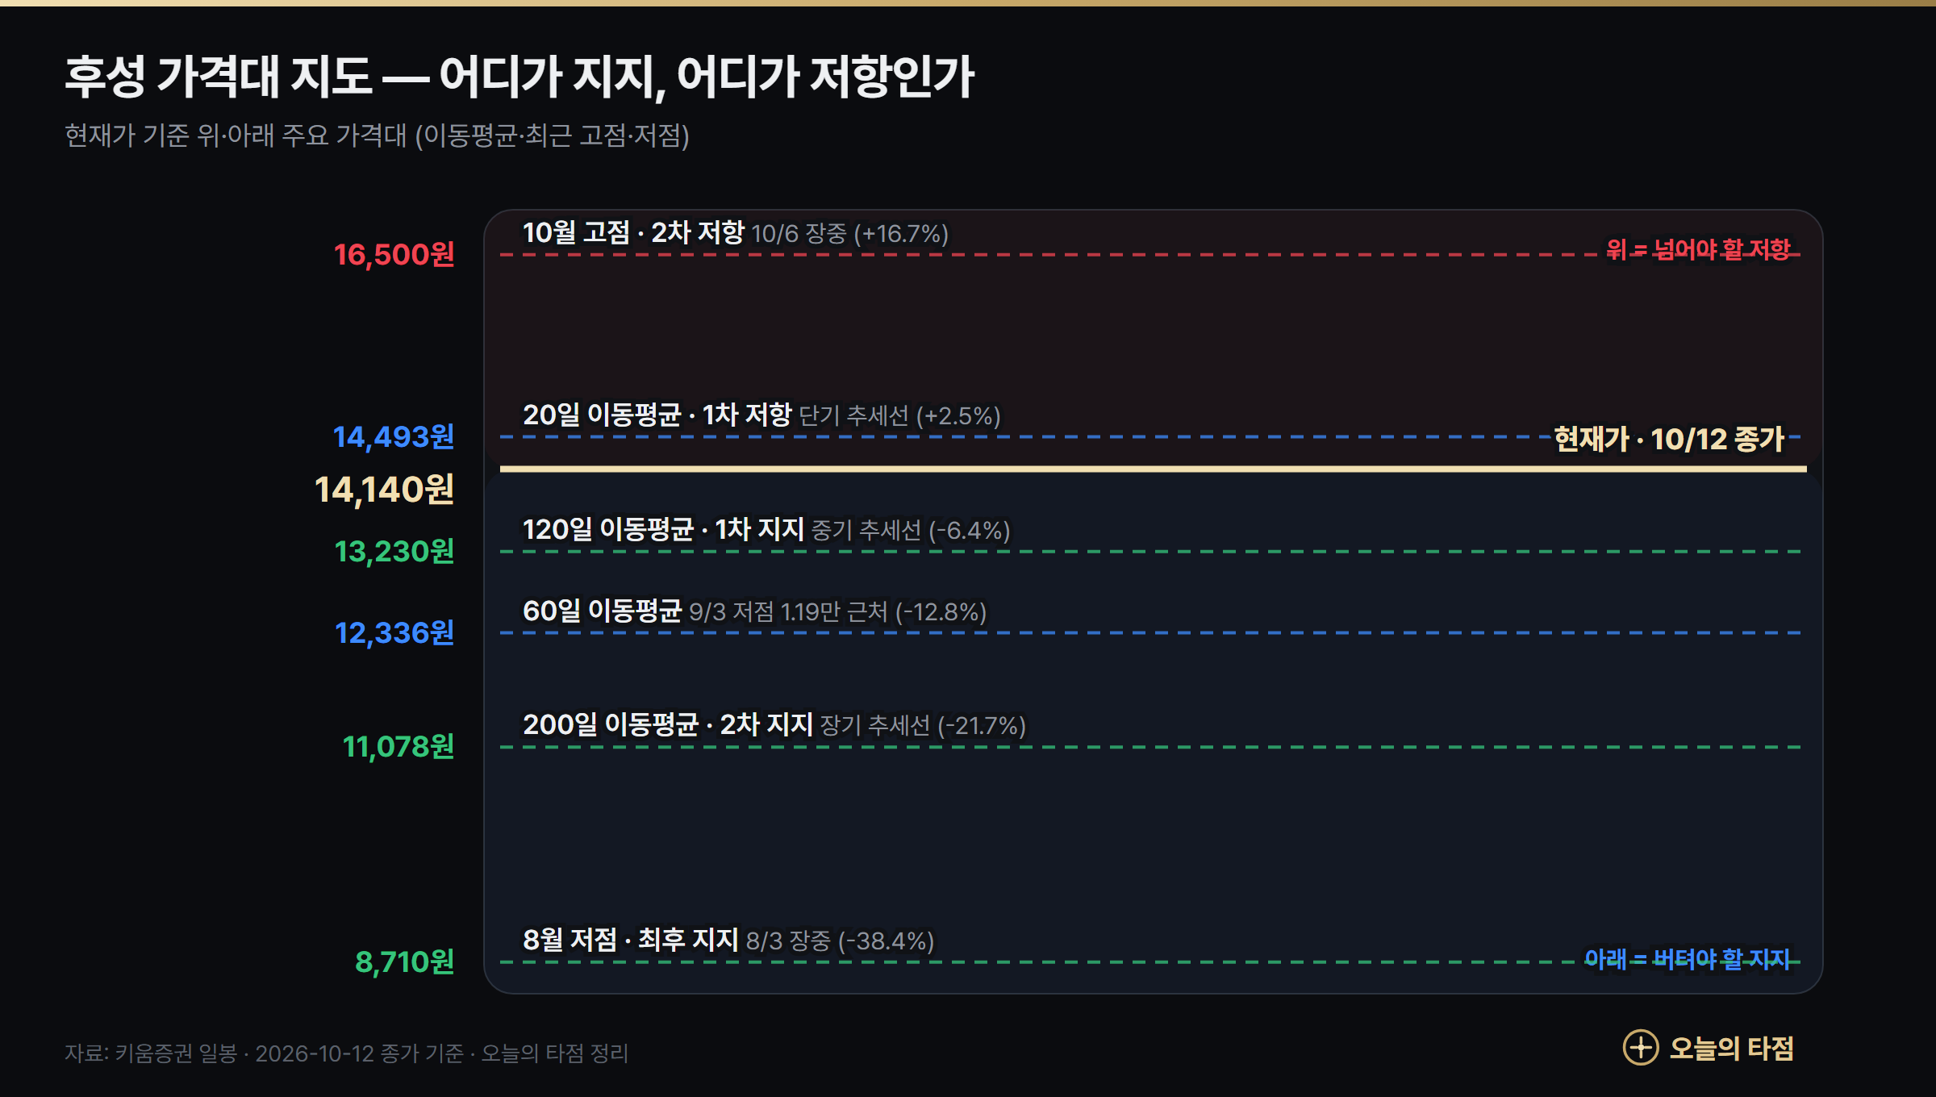Click the 12,336원 price label

pyautogui.click(x=394, y=633)
